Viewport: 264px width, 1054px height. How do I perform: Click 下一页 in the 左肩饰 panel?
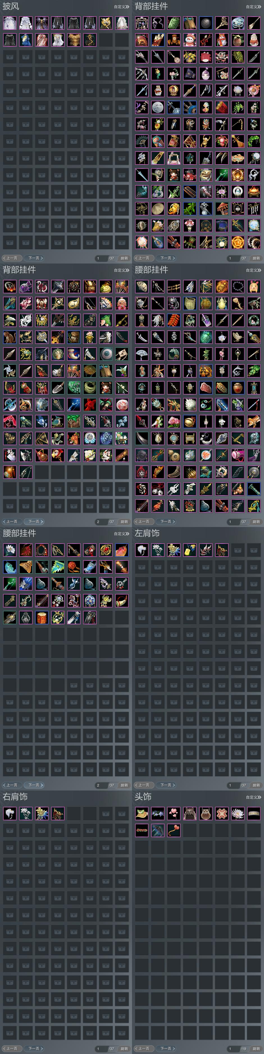point(166,785)
